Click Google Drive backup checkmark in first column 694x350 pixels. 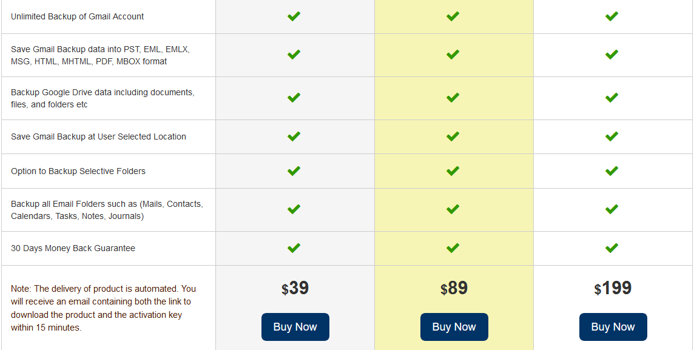(294, 97)
